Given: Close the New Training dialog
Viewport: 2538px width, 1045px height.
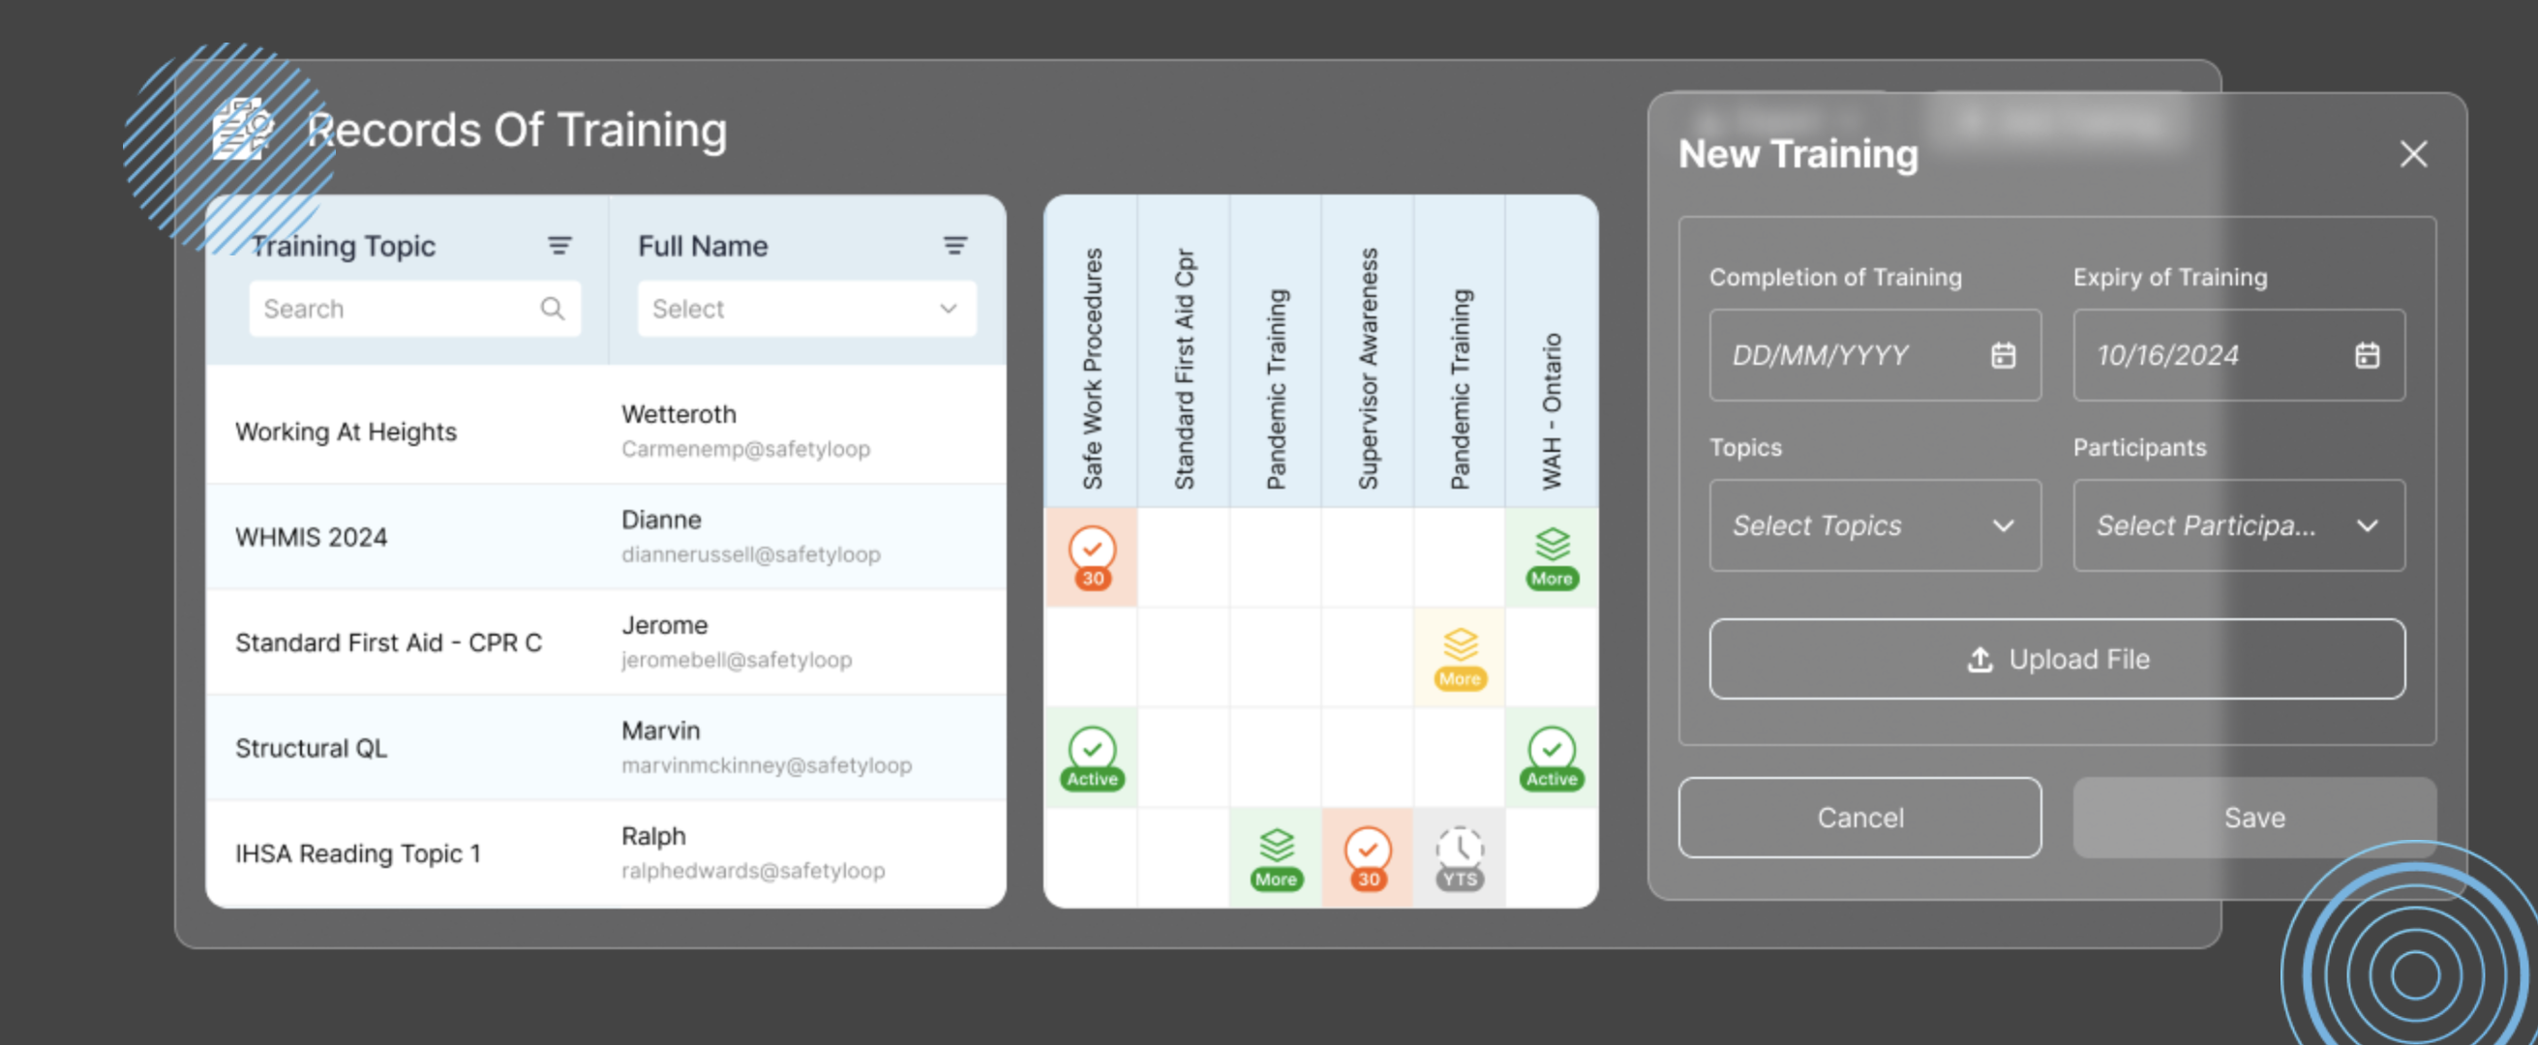Looking at the screenshot, I should click(x=2413, y=154).
